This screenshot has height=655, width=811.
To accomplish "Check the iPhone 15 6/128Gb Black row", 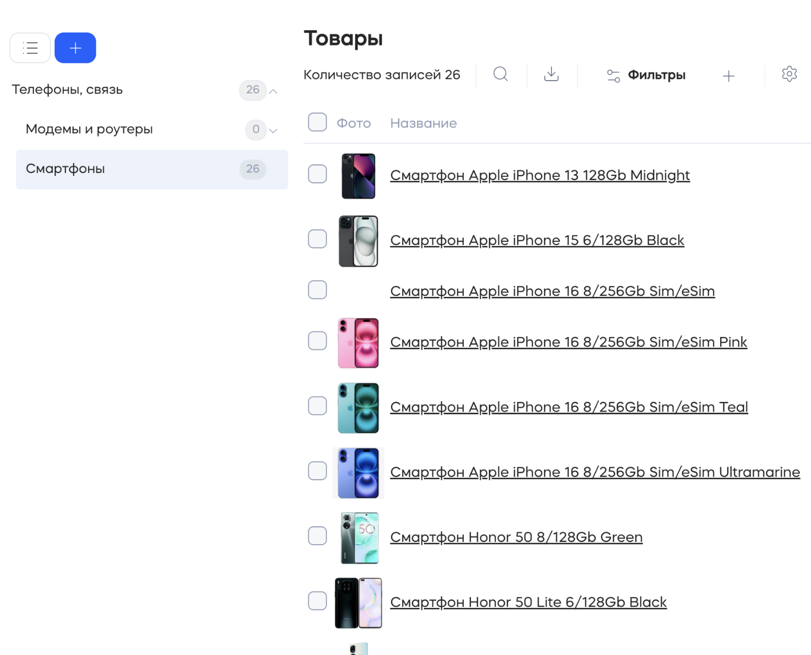I will 317,239.
